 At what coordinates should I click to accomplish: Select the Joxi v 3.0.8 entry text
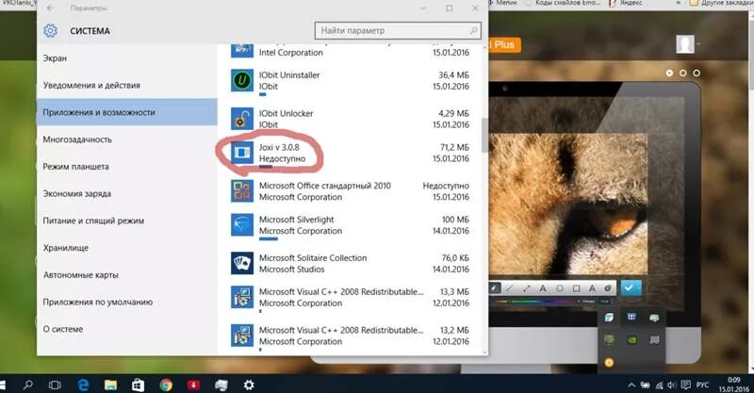tap(279, 147)
